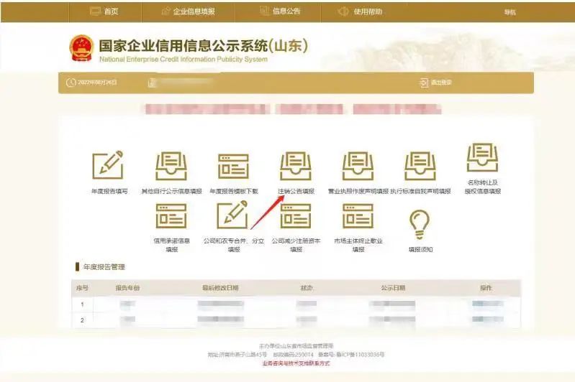Open 年度报告填写 annual report icon

click(108, 166)
